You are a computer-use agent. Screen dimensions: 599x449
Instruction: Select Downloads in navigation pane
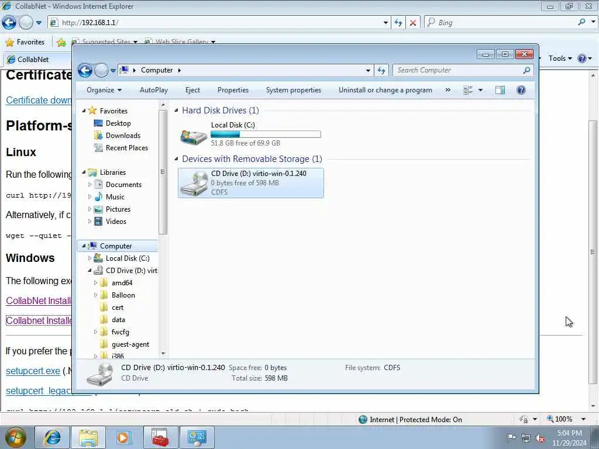pyautogui.click(x=123, y=136)
